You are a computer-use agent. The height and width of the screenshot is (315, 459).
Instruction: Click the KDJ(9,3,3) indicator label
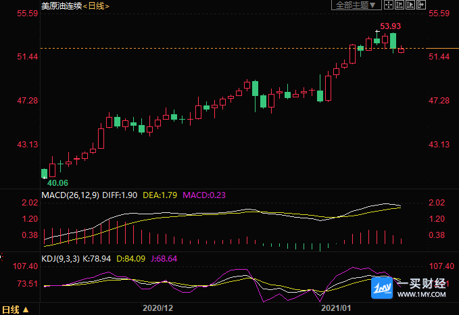[60, 259]
